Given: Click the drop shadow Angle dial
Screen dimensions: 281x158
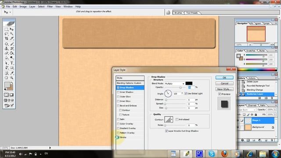Looking at the screenshot, I should [168, 93].
